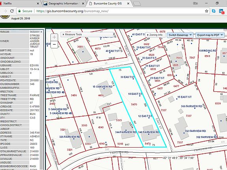The image size is (227, 170).
Task: Close the Netflix tab
Action: 38,4
